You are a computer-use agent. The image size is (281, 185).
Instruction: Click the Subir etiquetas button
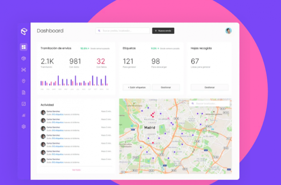click(137, 87)
